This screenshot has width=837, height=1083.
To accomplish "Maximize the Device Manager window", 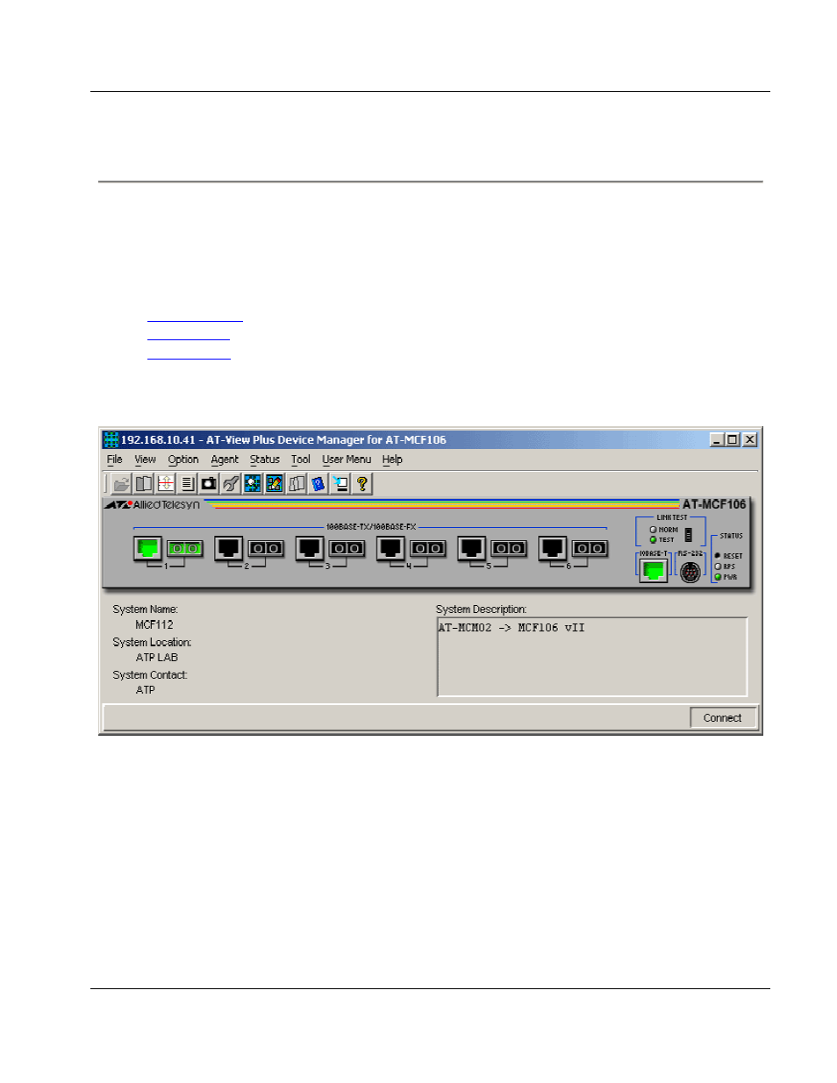I will 733,439.
